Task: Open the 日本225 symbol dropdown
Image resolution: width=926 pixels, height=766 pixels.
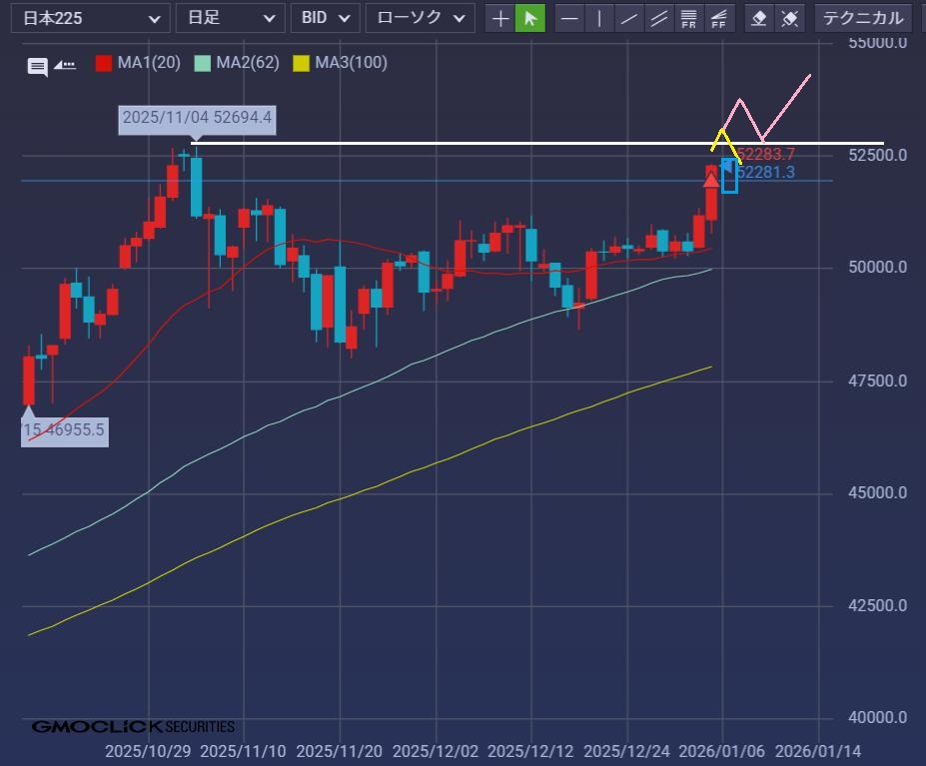Action: click(x=96, y=18)
